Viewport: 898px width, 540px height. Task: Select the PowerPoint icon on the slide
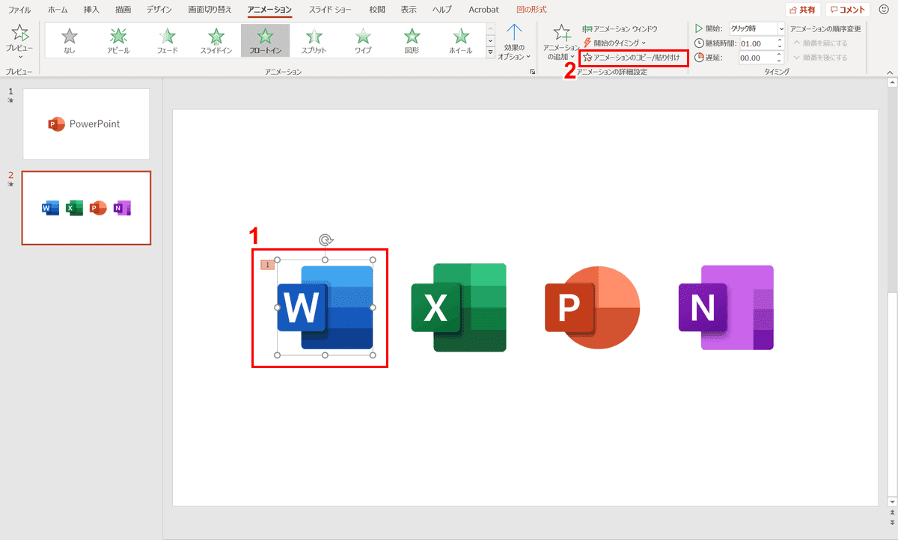[592, 307]
